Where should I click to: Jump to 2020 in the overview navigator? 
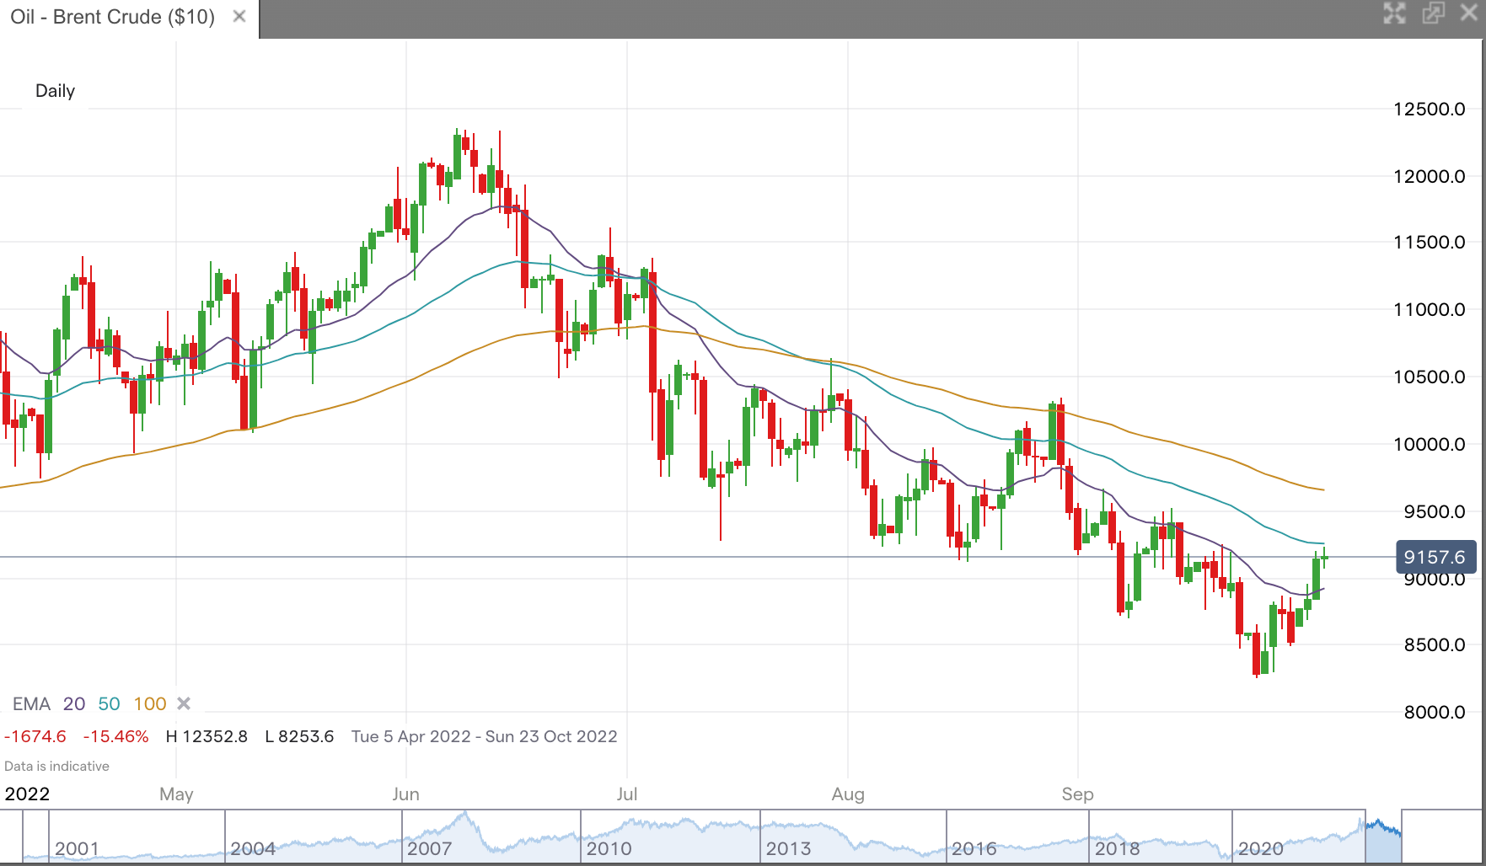[1261, 848]
